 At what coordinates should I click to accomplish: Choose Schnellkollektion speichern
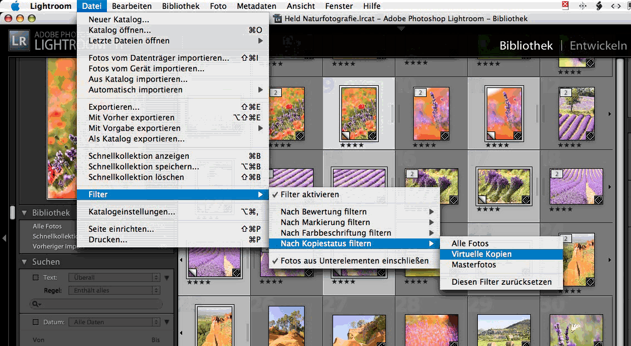coord(173,167)
